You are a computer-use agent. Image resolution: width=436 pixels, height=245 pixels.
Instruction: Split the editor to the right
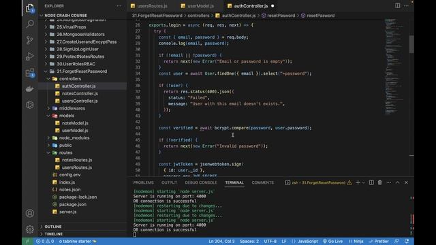pos(398,6)
